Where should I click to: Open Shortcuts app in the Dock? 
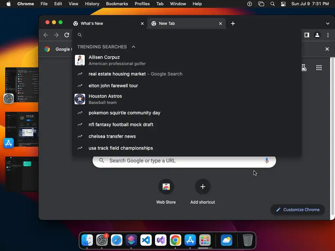[x=131, y=240]
